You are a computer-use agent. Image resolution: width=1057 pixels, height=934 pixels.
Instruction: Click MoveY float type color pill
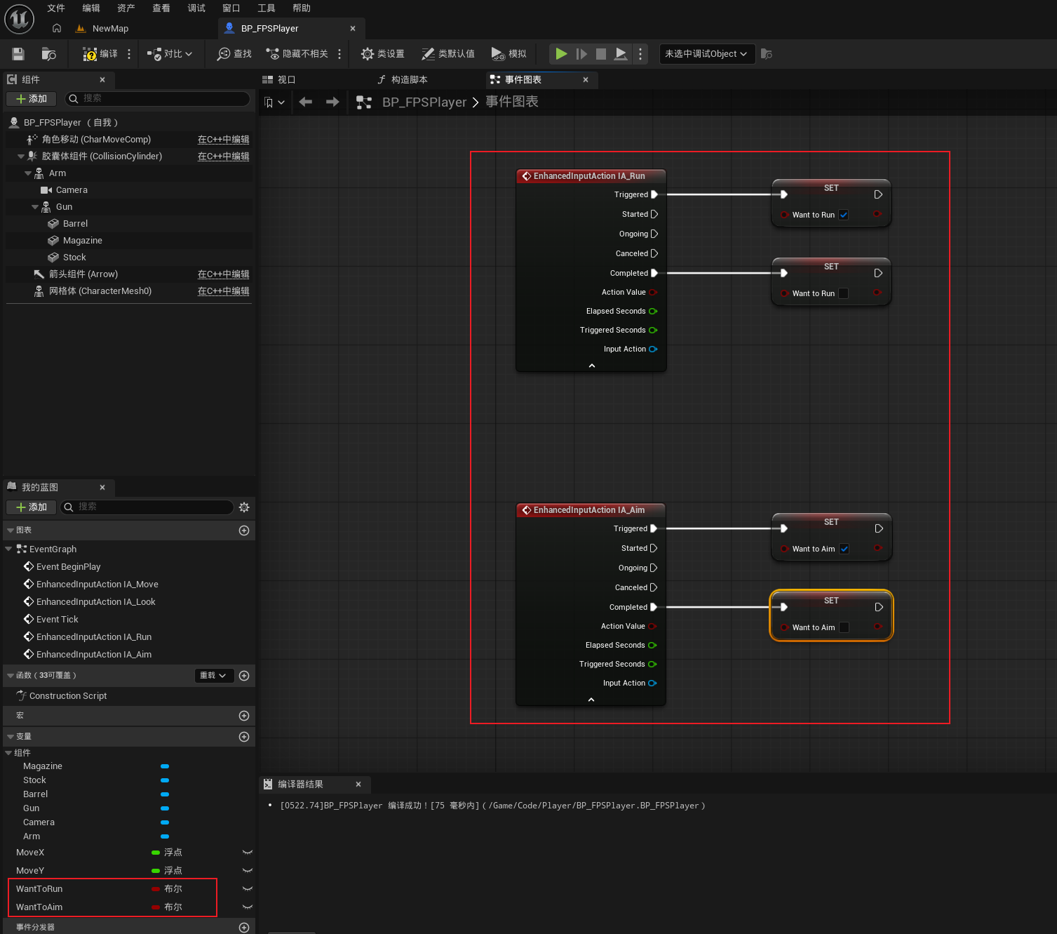point(156,871)
